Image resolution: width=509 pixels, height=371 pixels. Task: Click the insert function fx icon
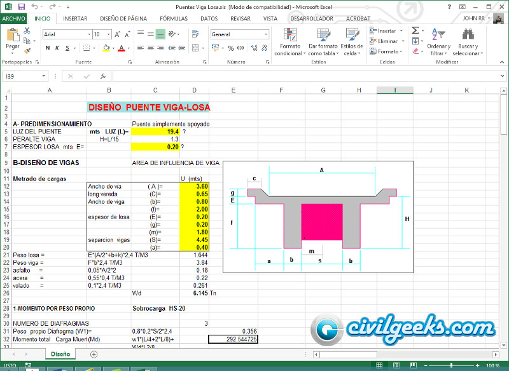click(x=103, y=76)
